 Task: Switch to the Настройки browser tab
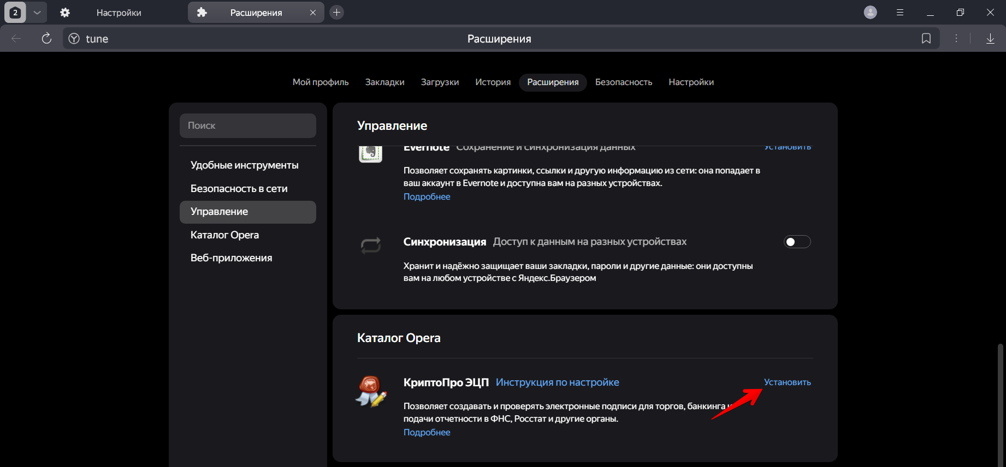click(x=119, y=13)
